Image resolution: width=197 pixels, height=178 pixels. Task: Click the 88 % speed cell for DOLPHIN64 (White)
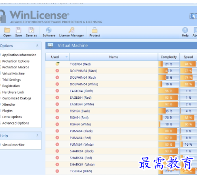188,84
